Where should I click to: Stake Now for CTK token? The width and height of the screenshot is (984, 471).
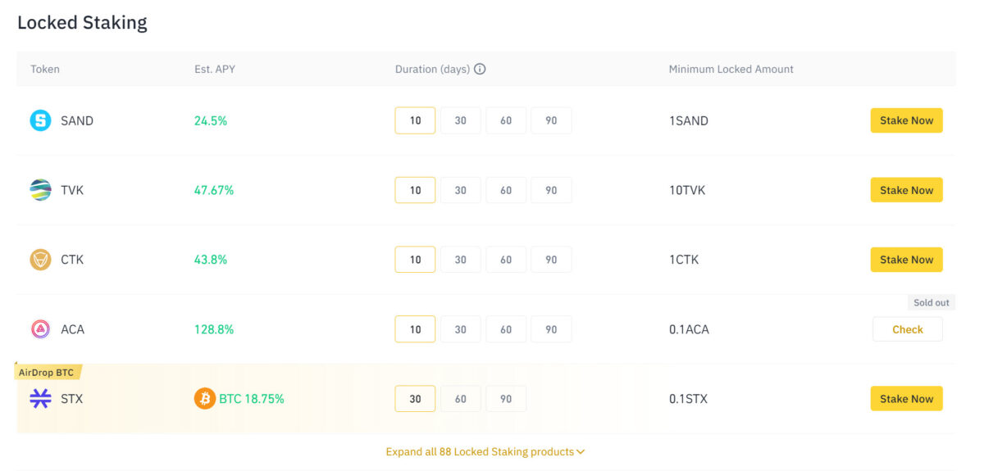click(x=906, y=260)
